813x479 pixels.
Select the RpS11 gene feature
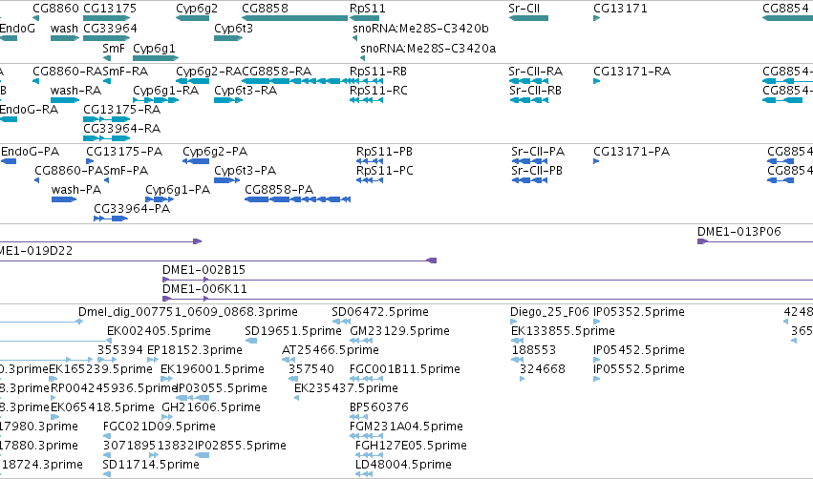pos(365,18)
